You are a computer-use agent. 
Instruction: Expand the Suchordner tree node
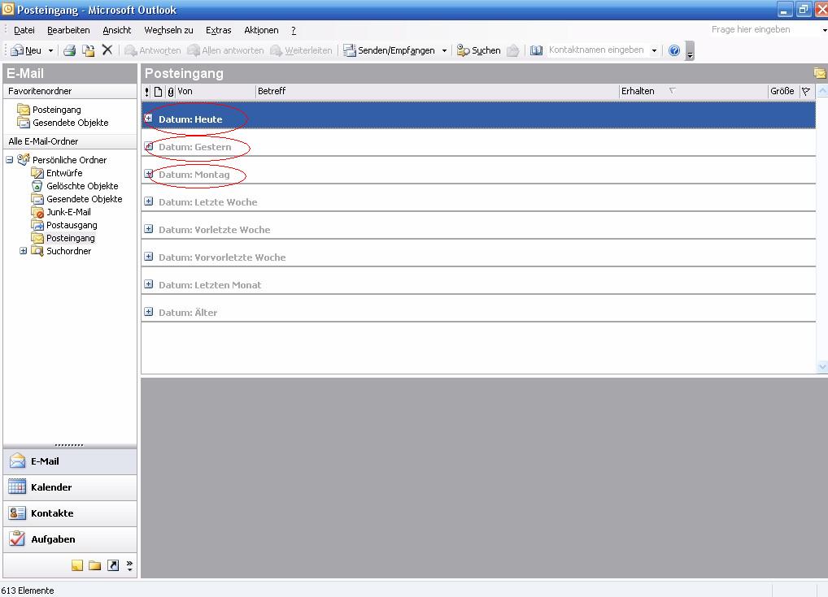point(24,251)
